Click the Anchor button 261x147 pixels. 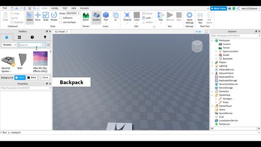pyautogui.click(x=148, y=22)
